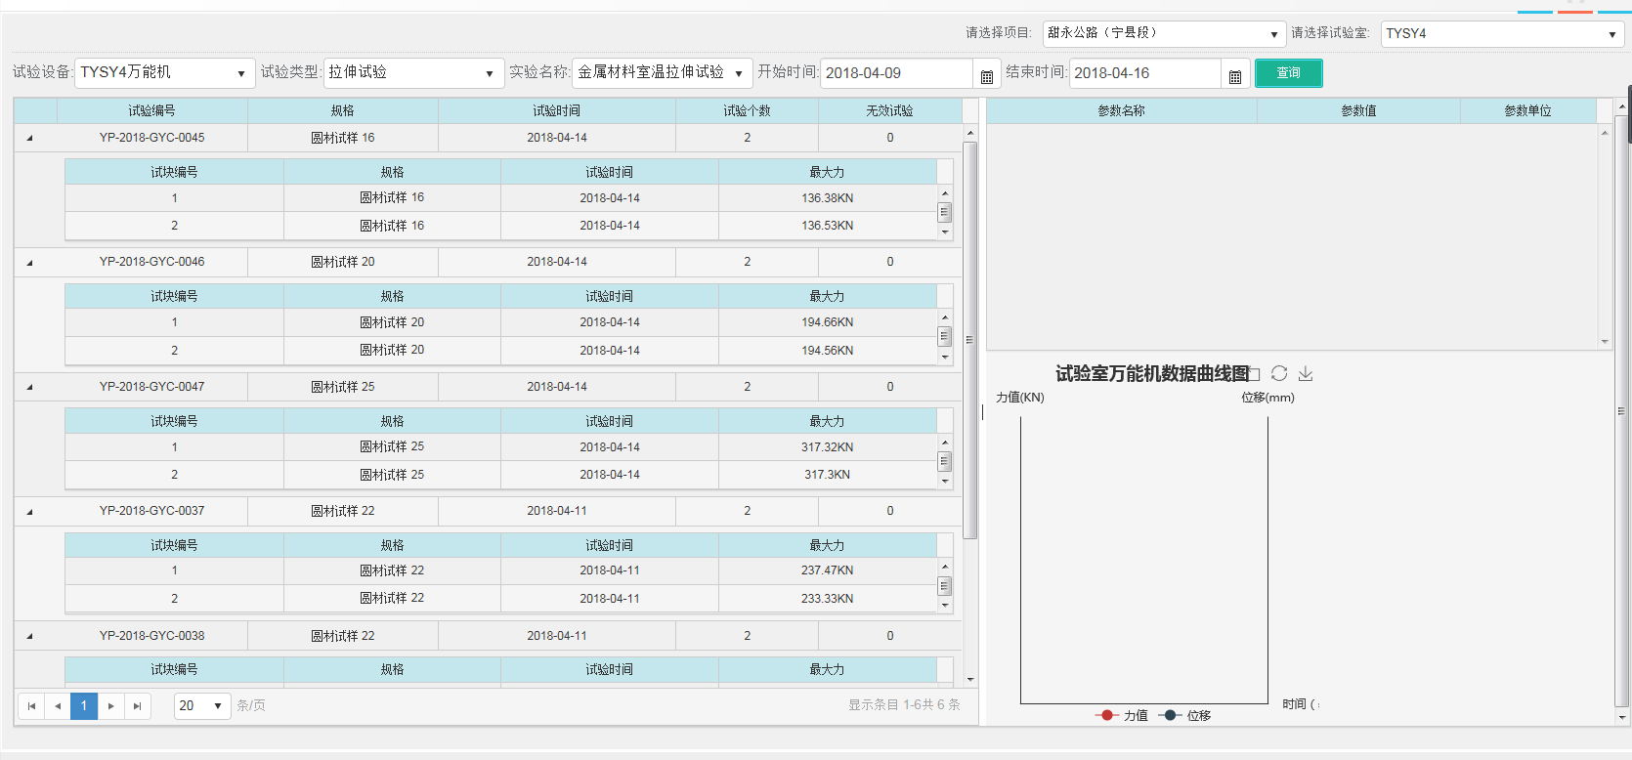Collapse the YP-2018-GYC-0045 row details
This screenshot has height=760, width=1632.
tap(29, 138)
